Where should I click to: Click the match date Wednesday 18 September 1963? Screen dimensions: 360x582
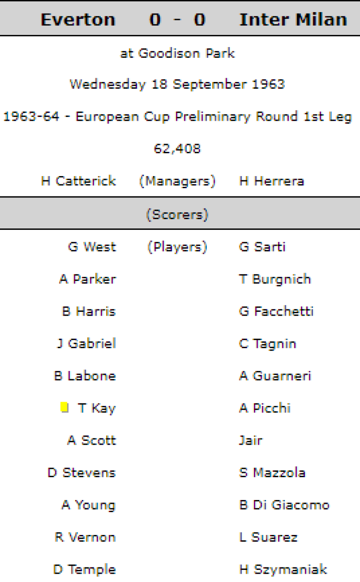click(177, 84)
